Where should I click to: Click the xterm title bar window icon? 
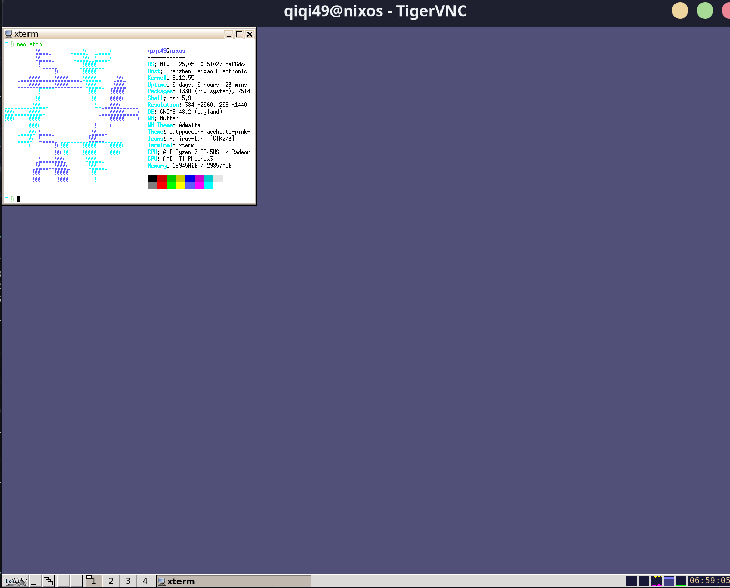pos(8,34)
